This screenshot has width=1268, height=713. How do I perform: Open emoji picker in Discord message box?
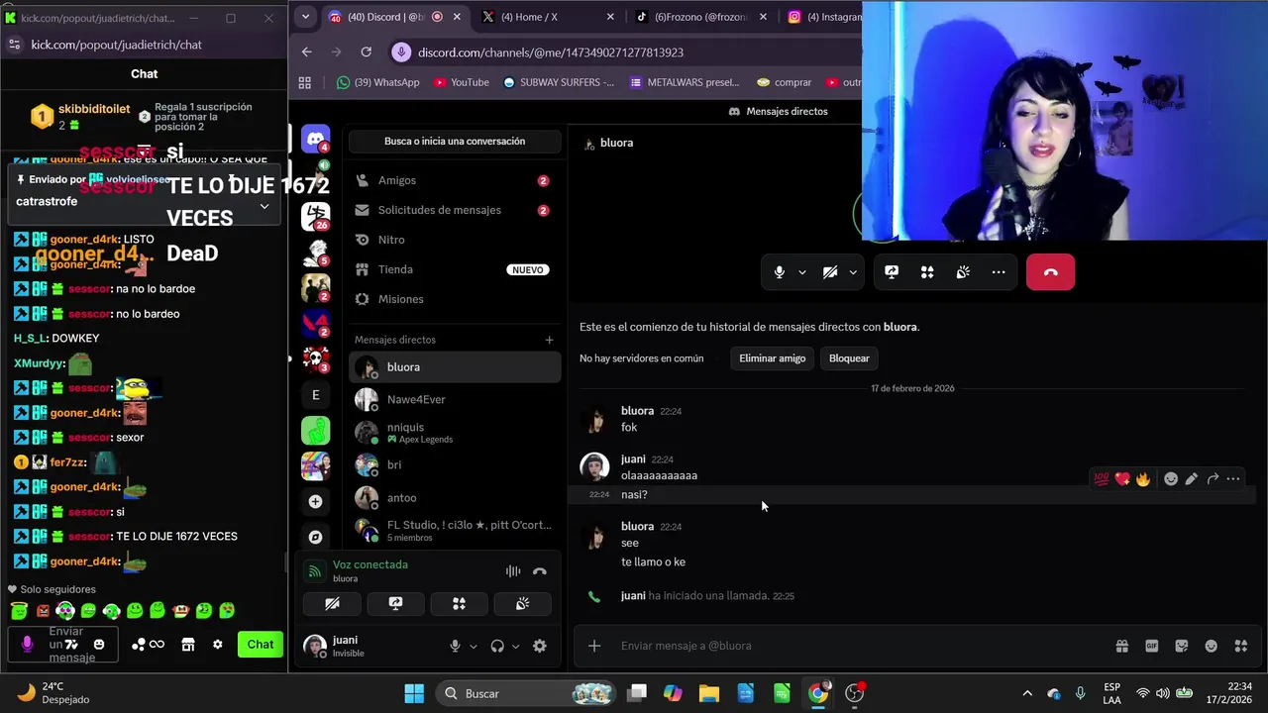tap(1211, 646)
